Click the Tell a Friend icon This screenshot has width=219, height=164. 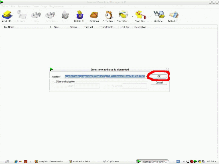(x=173, y=15)
